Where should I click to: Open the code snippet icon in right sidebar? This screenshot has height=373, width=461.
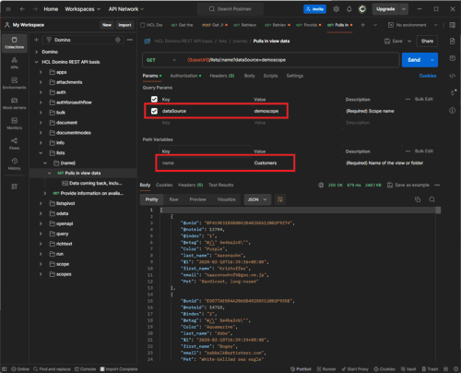click(453, 76)
